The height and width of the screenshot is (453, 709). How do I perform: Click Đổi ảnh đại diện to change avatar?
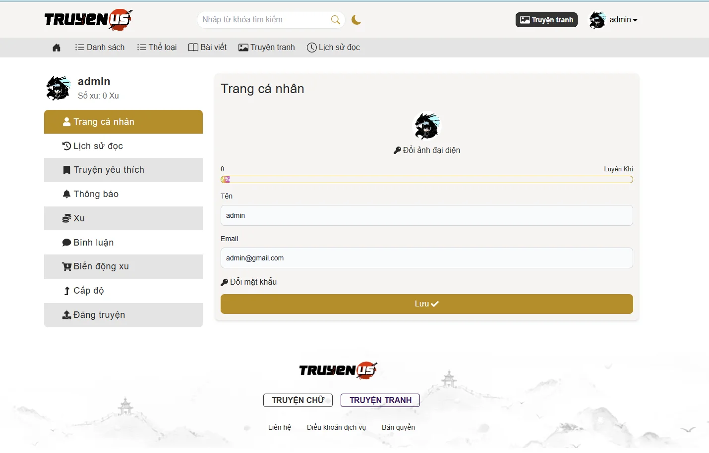click(x=426, y=150)
